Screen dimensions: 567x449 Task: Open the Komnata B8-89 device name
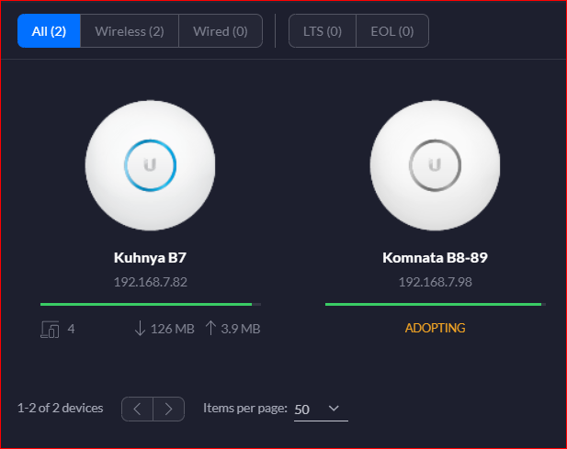(435, 257)
